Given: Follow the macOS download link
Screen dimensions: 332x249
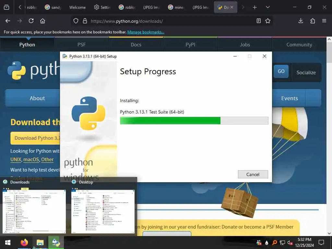Looking at the screenshot, I should pyautogui.click(x=31, y=160).
